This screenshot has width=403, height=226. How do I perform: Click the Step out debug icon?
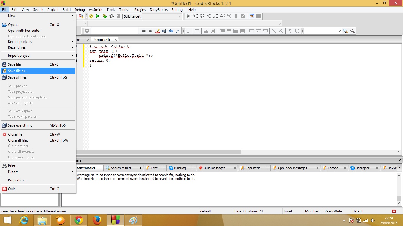[x=216, y=16]
